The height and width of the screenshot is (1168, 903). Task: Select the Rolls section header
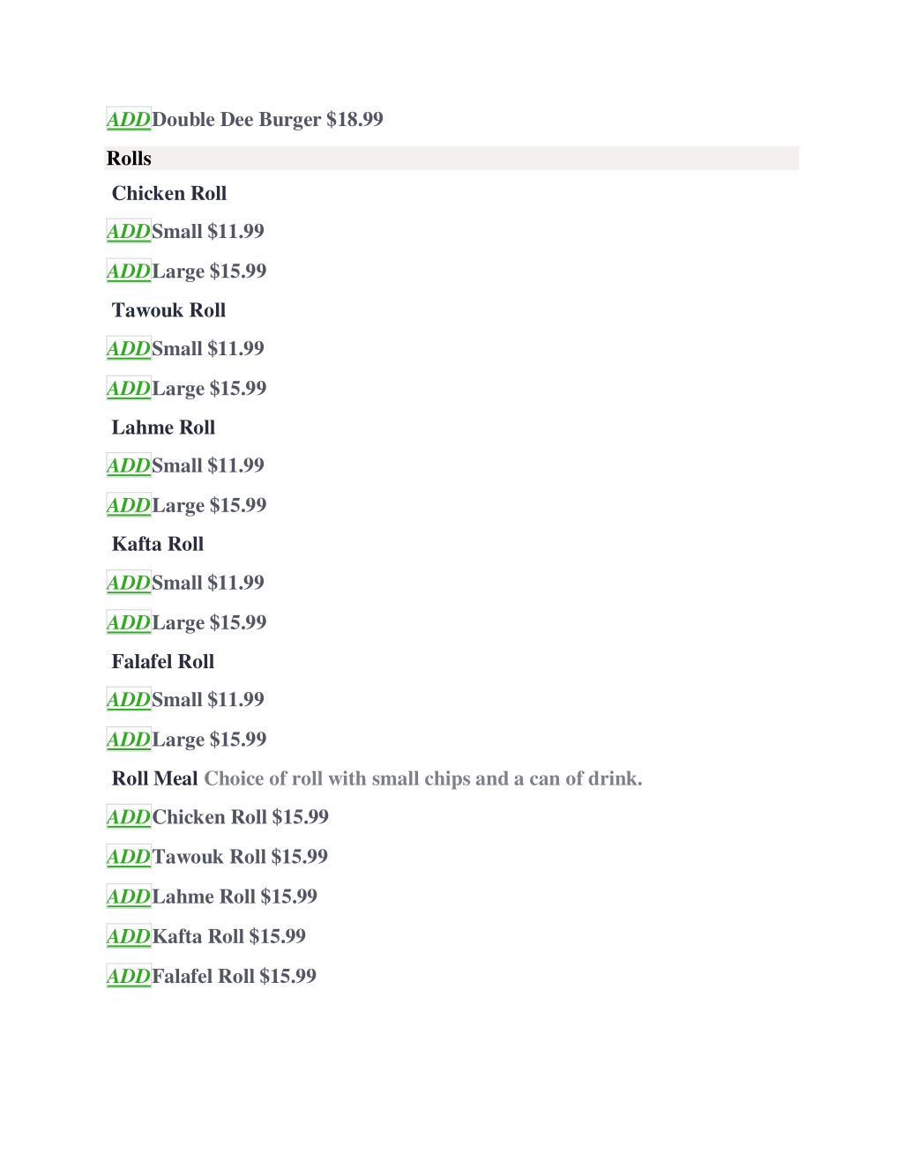click(x=451, y=158)
